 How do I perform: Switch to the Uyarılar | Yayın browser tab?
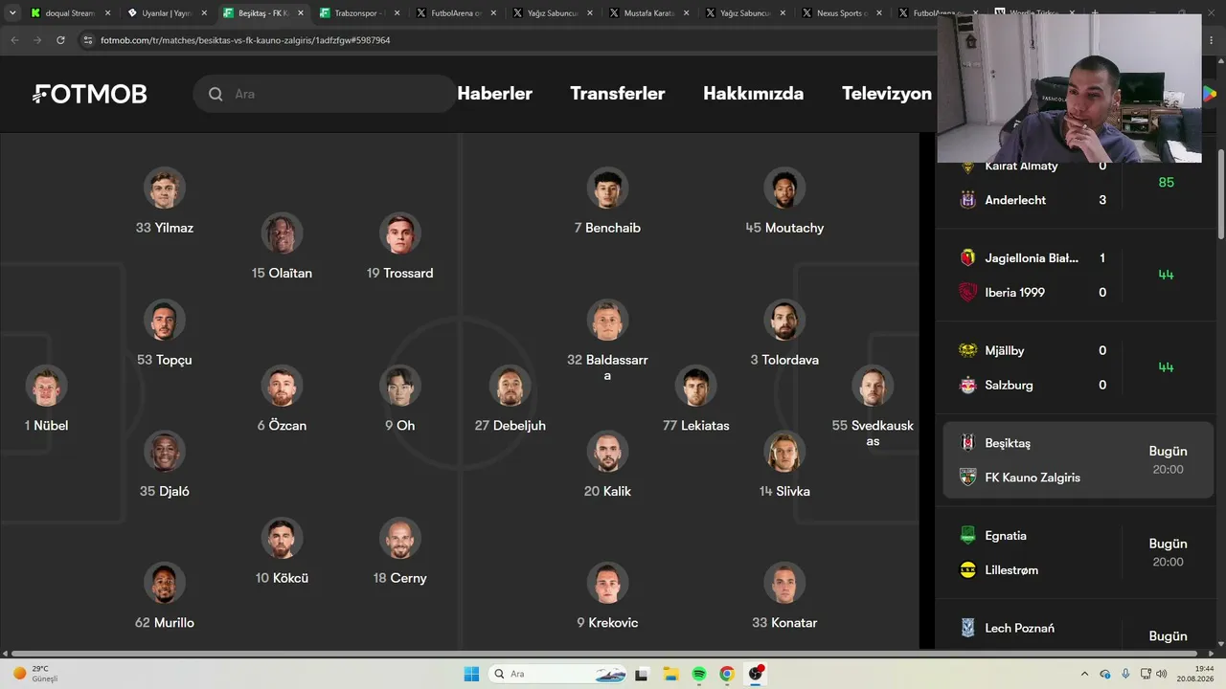[167, 13]
